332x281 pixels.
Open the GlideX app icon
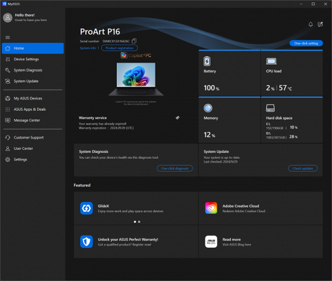point(87,208)
